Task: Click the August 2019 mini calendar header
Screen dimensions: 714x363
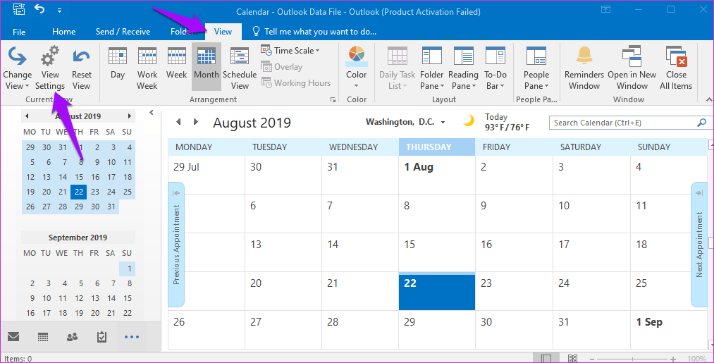Action: [78, 116]
